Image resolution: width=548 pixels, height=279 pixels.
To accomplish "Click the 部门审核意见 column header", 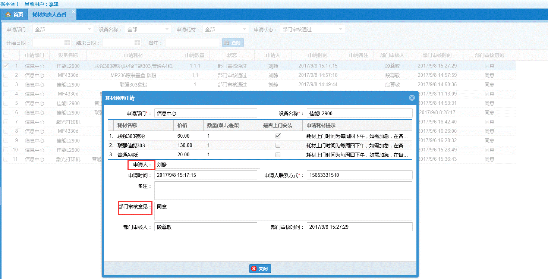I will (489, 55).
